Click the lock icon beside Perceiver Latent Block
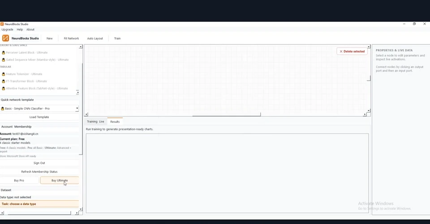 point(4,52)
